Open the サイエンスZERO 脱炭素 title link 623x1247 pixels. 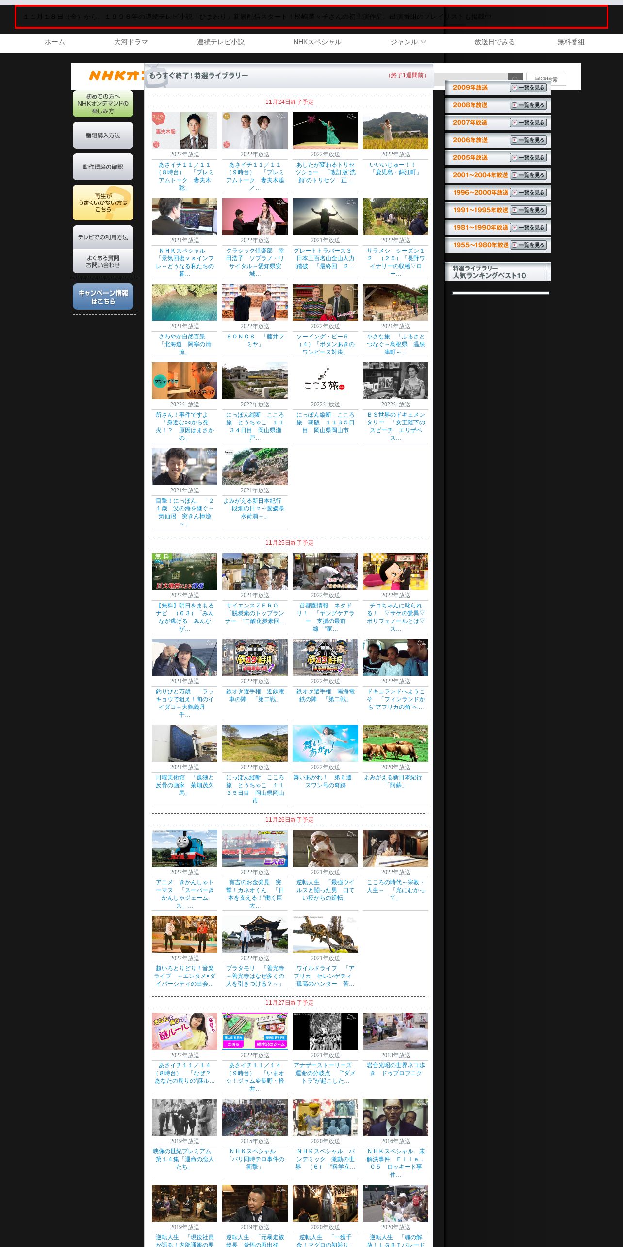[x=255, y=614]
